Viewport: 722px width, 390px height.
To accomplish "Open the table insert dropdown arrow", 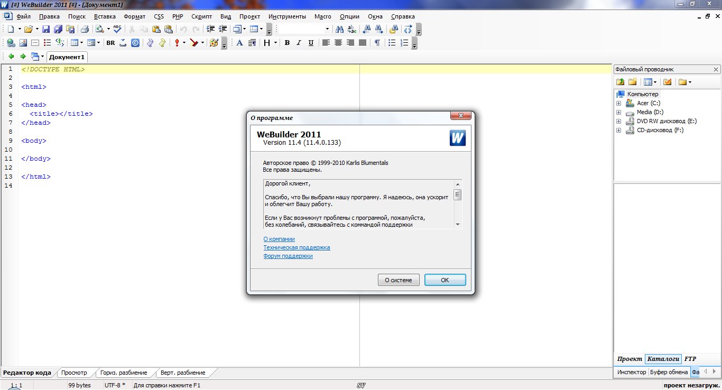I will pyautogui.click(x=81, y=43).
